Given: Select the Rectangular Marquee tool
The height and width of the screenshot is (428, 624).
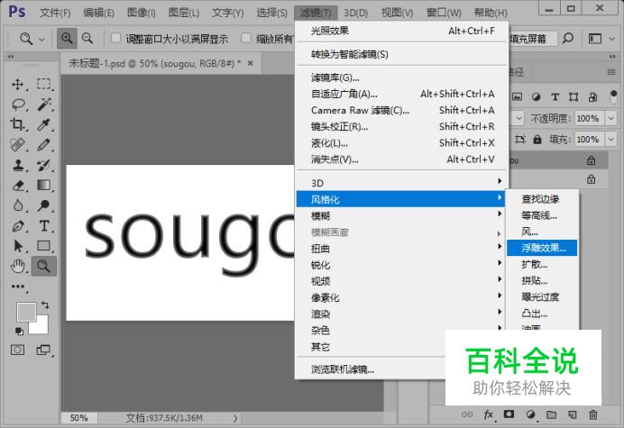Looking at the screenshot, I should point(44,85).
